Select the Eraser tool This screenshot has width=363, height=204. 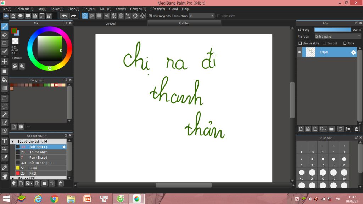click(x=4, y=35)
